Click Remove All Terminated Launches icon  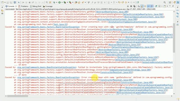point(134,6)
